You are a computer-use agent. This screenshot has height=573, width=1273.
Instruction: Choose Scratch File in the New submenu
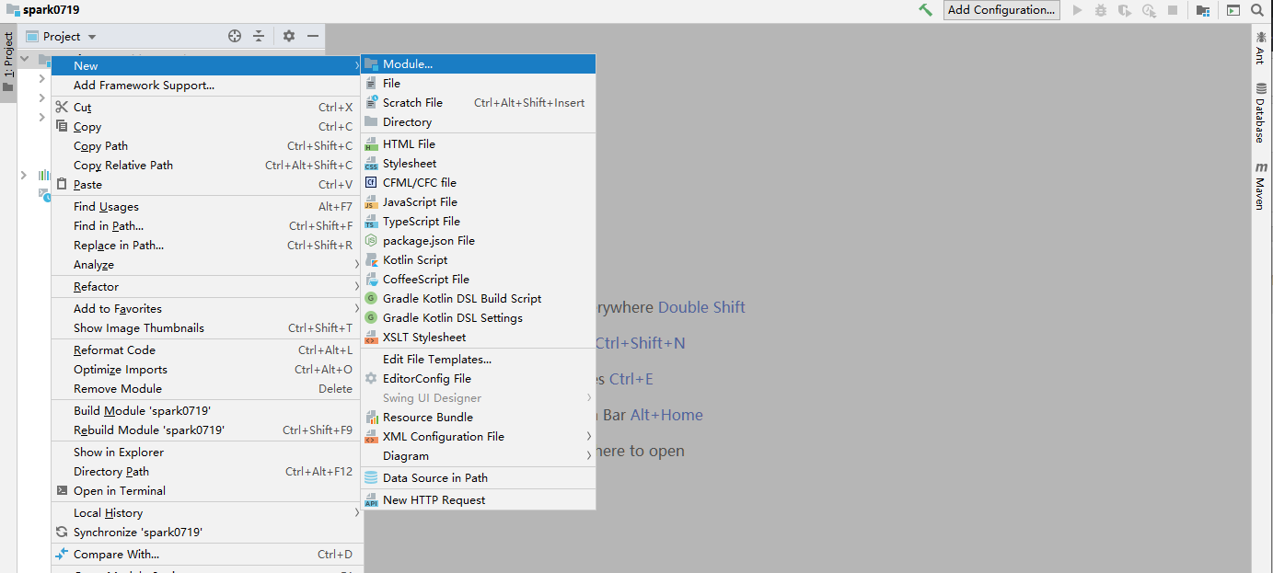coord(479,102)
